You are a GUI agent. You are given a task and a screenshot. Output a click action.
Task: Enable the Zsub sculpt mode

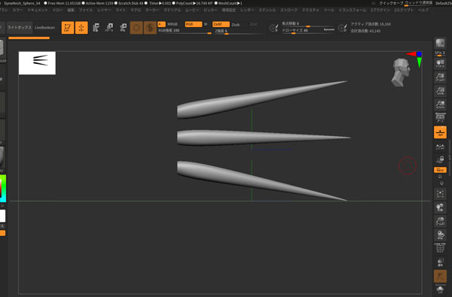(x=236, y=25)
